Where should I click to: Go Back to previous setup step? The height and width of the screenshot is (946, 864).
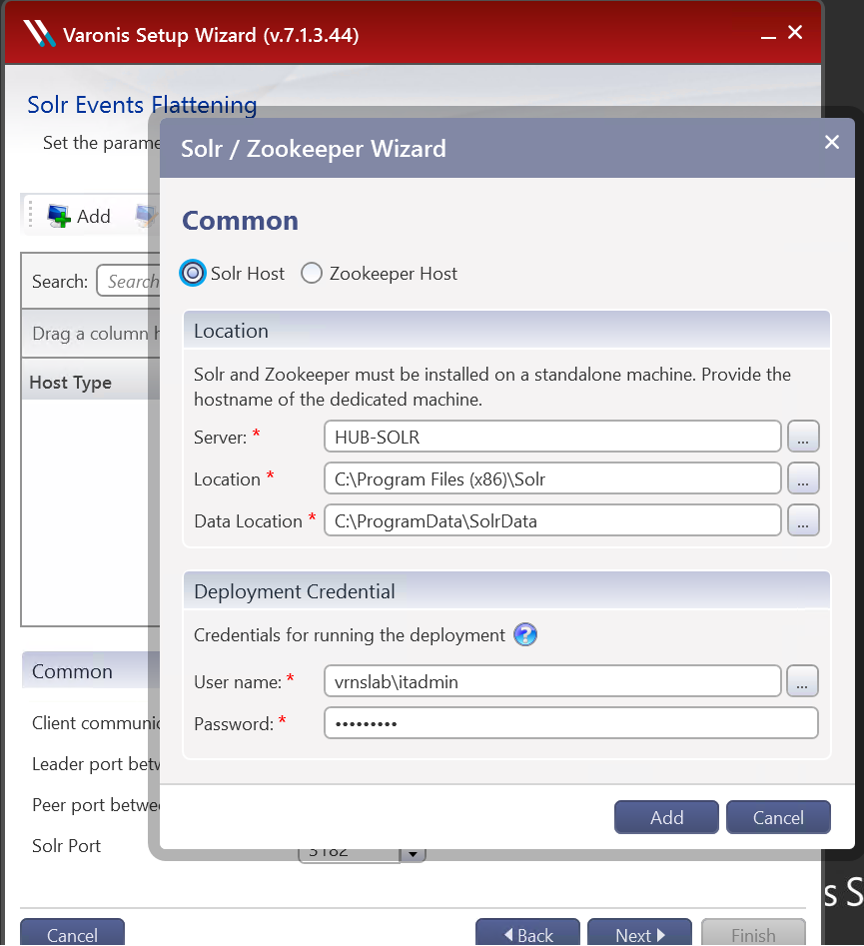(x=527, y=934)
